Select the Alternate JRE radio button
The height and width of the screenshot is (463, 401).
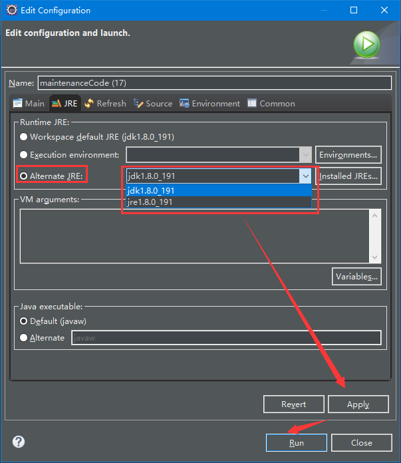pyautogui.click(x=24, y=176)
